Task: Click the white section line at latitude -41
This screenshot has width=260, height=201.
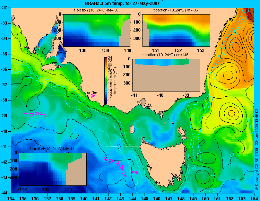Action: 124,147
